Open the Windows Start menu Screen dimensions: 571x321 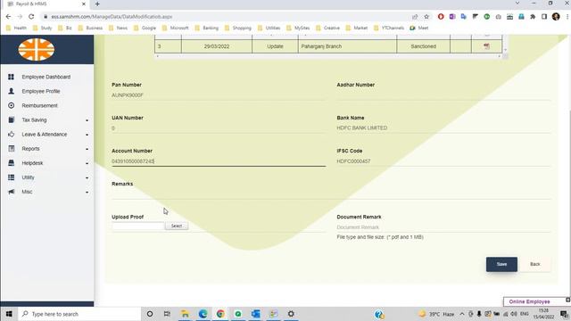[9, 314]
